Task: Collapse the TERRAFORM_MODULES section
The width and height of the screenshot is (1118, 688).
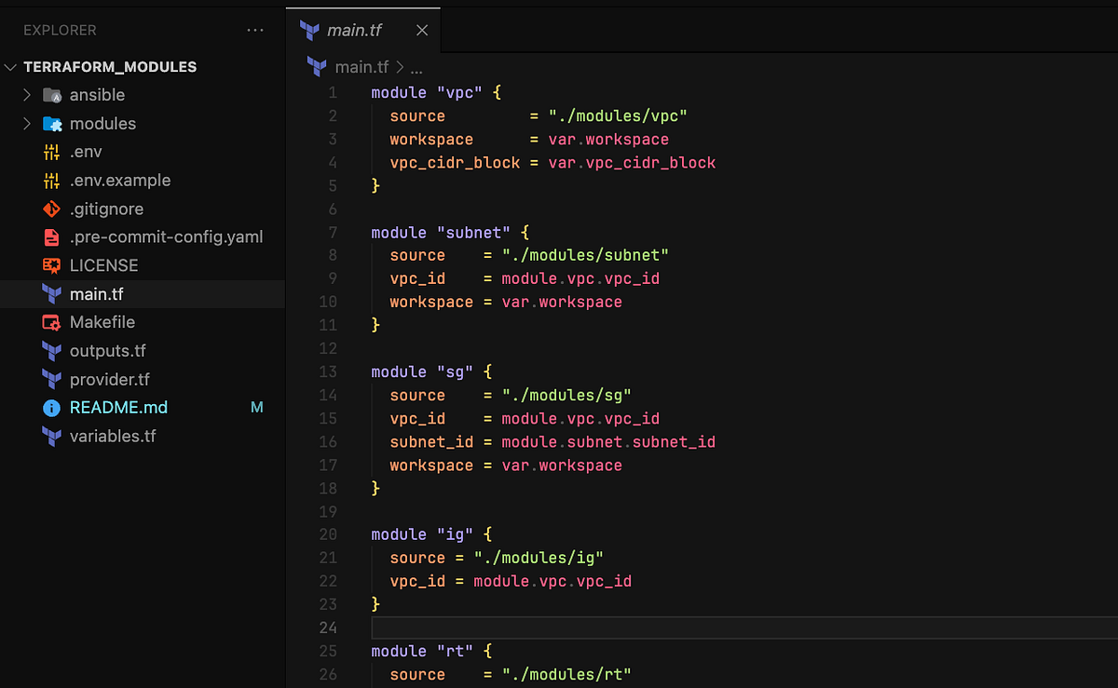Action: pyautogui.click(x=10, y=66)
